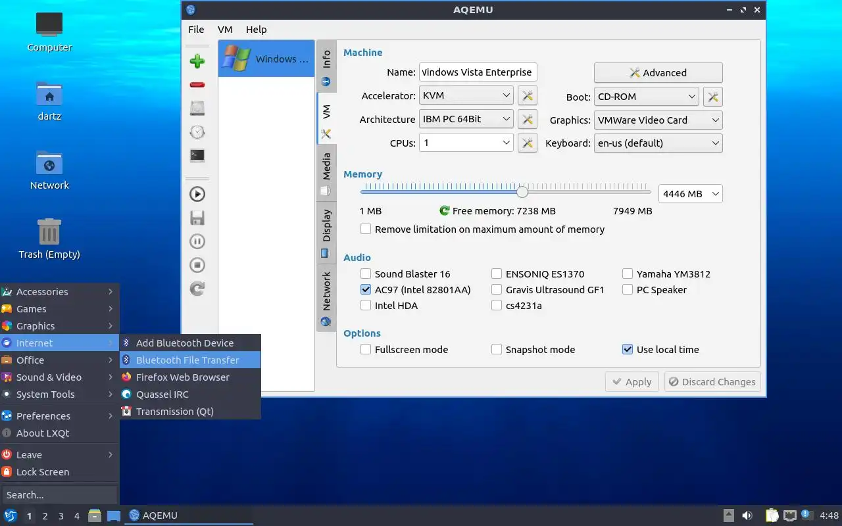Save VM state with the floppy disk icon
This screenshot has height=526, width=842.
[x=197, y=218]
